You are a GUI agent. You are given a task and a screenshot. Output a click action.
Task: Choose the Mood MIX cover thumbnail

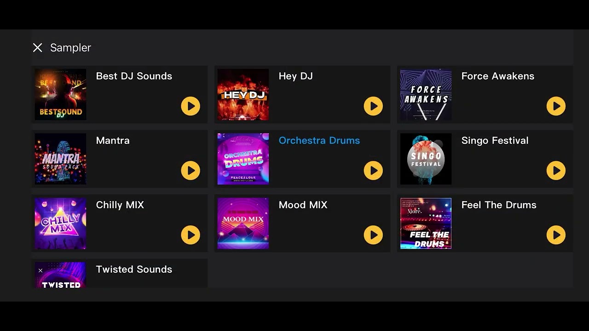(x=243, y=223)
